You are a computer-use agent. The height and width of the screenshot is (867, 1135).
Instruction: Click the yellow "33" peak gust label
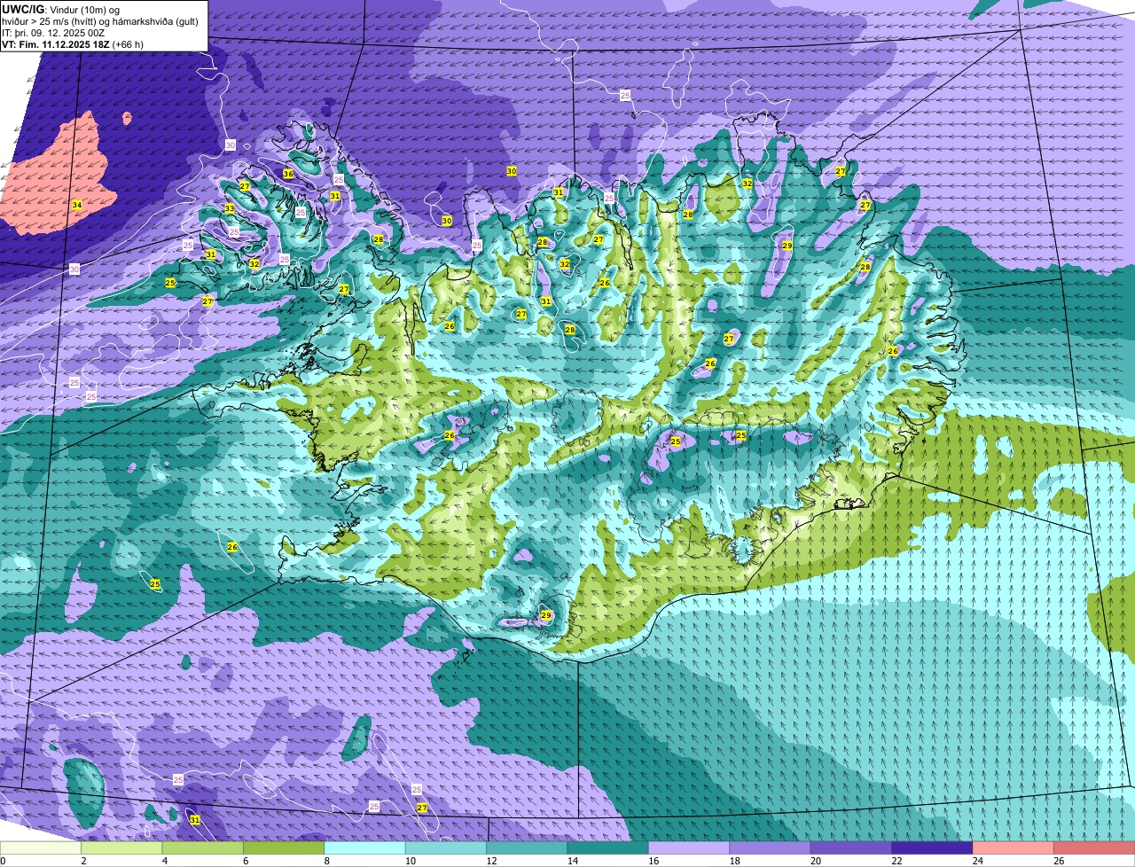[x=229, y=209]
